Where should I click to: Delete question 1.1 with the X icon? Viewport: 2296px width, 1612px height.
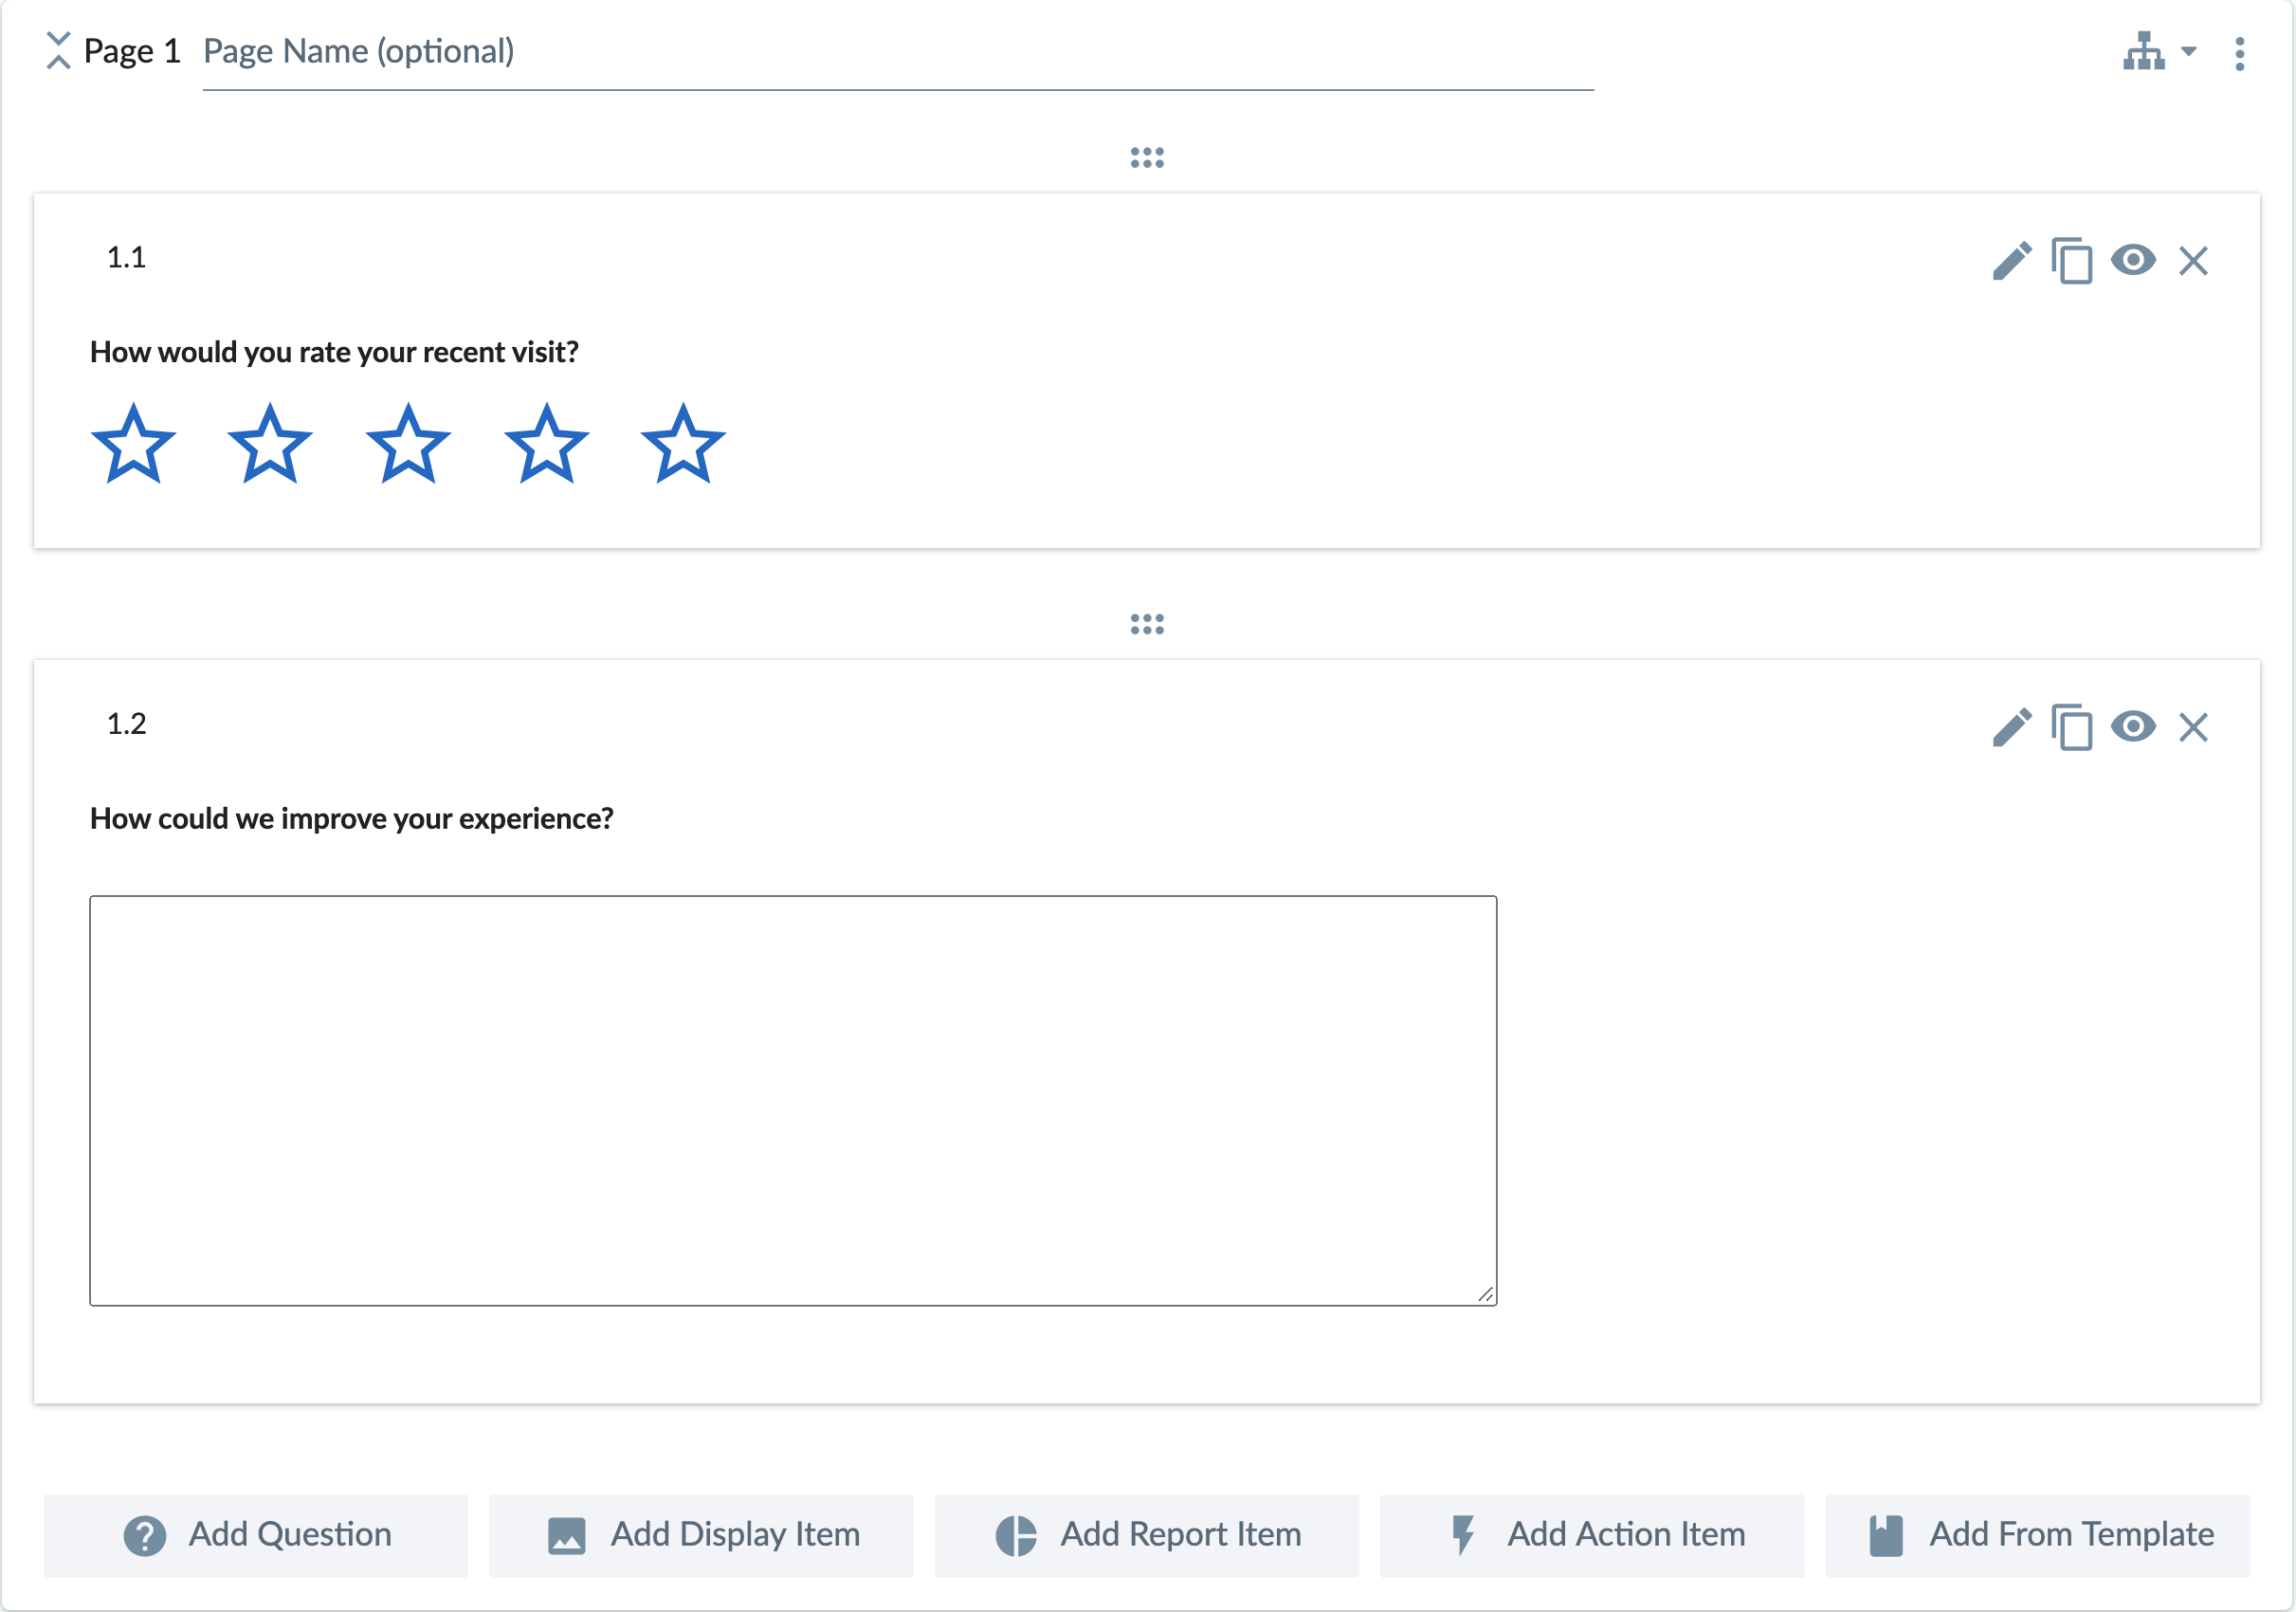[2193, 260]
